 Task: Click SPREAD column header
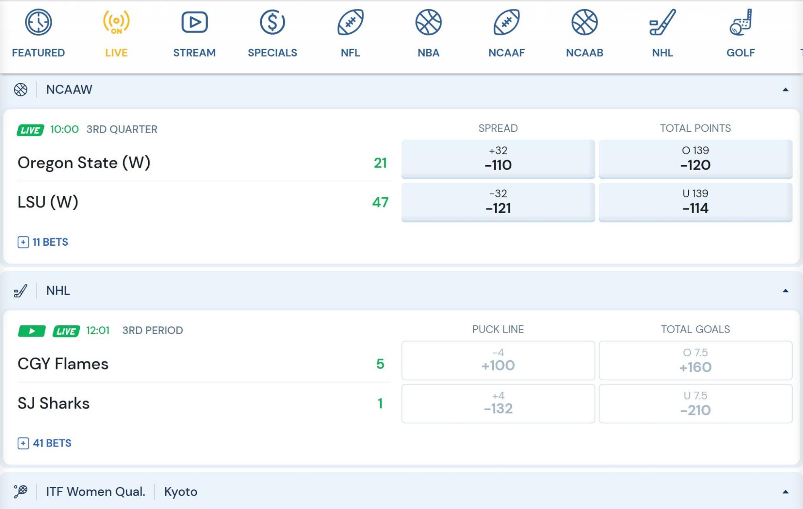tap(498, 128)
